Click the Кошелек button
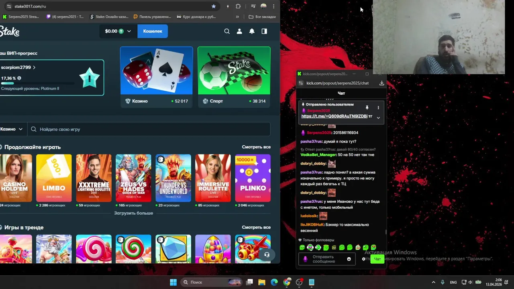The image size is (514, 289). (153, 31)
